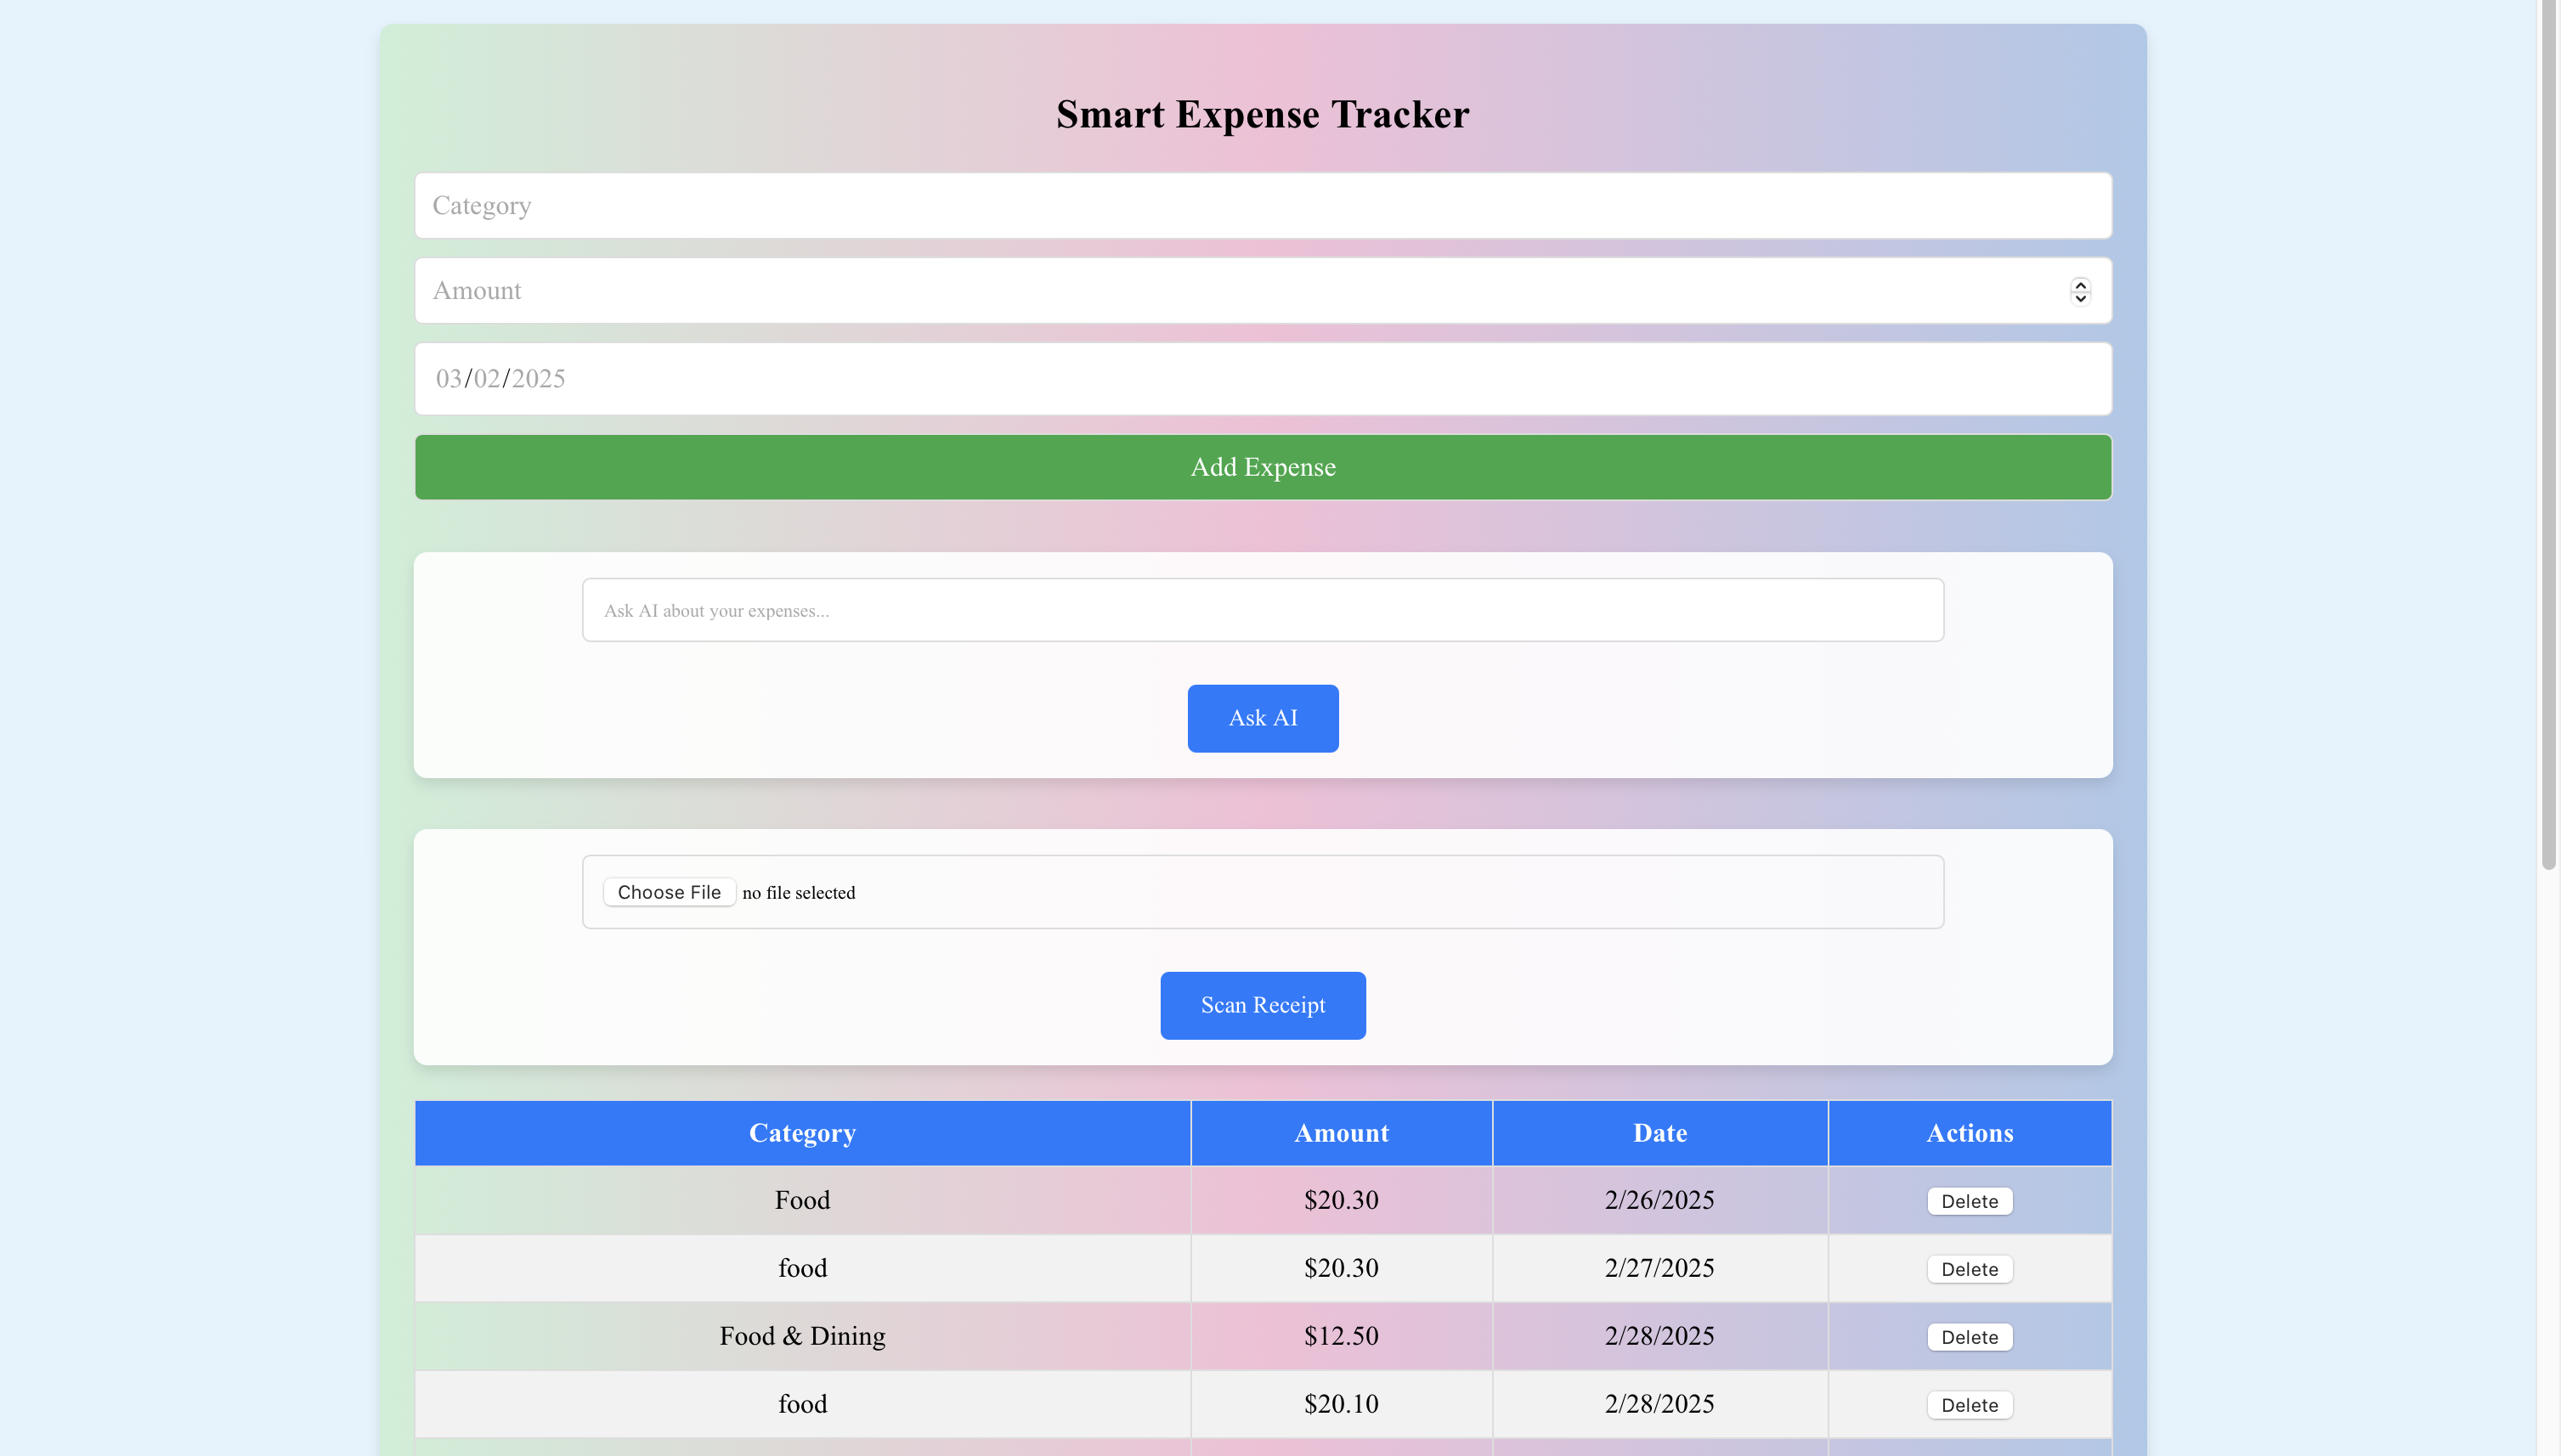
Task: Select the Date column header
Action: pyautogui.click(x=1659, y=1132)
